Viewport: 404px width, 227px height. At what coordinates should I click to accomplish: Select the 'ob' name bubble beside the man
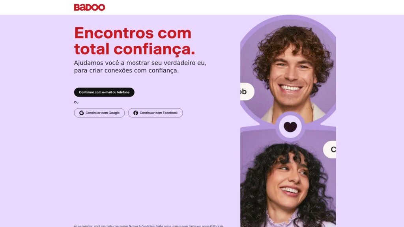[247, 91]
